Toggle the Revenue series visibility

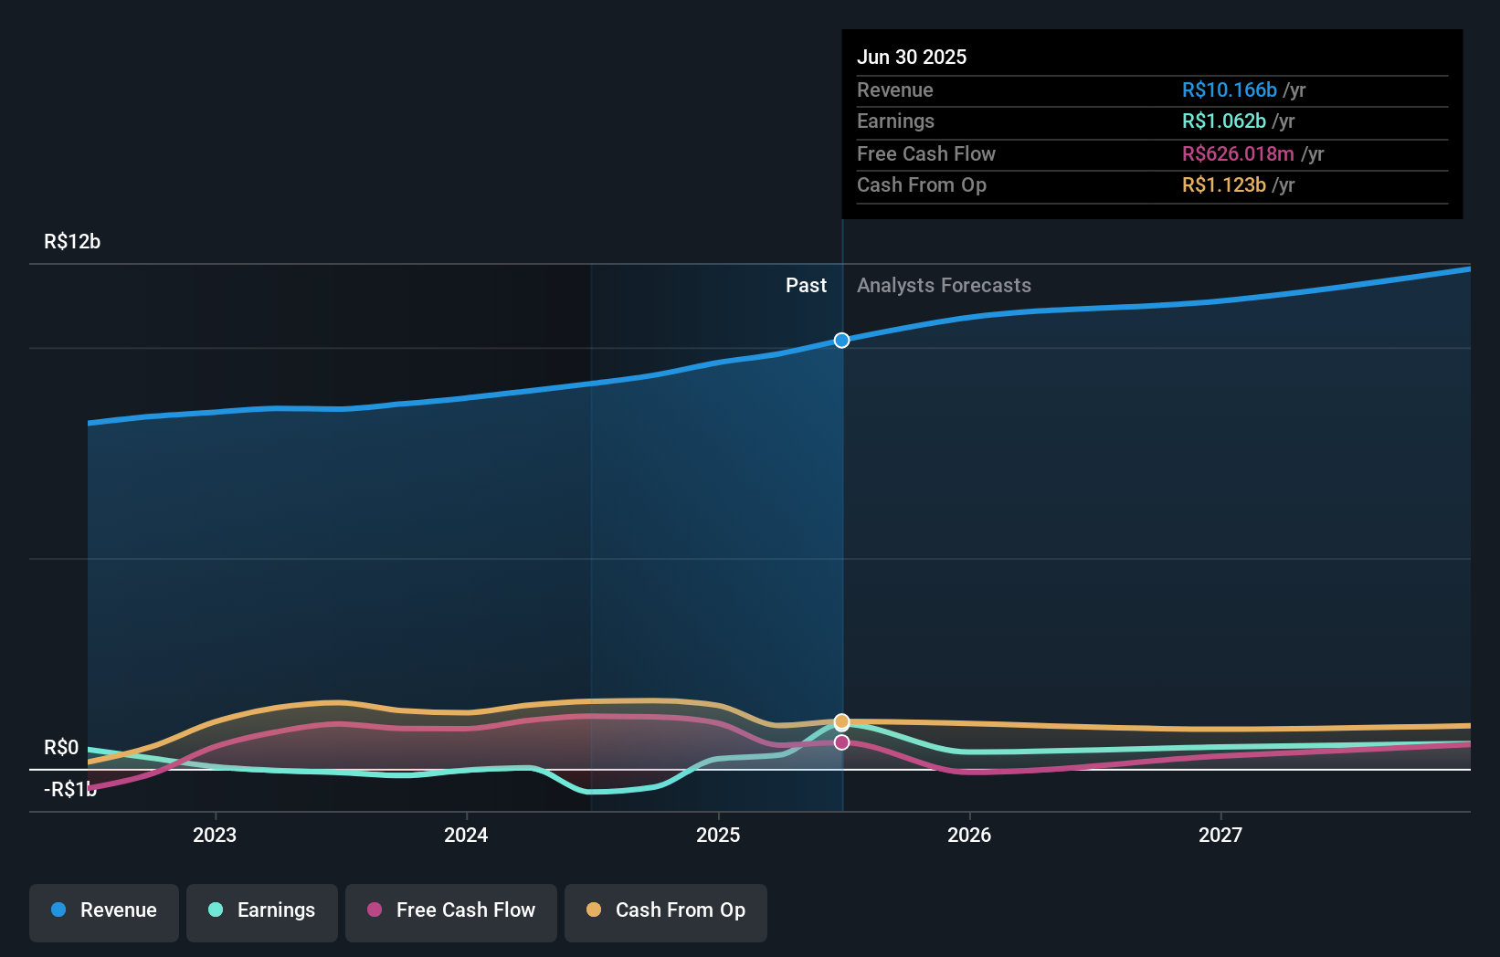click(103, 910)
